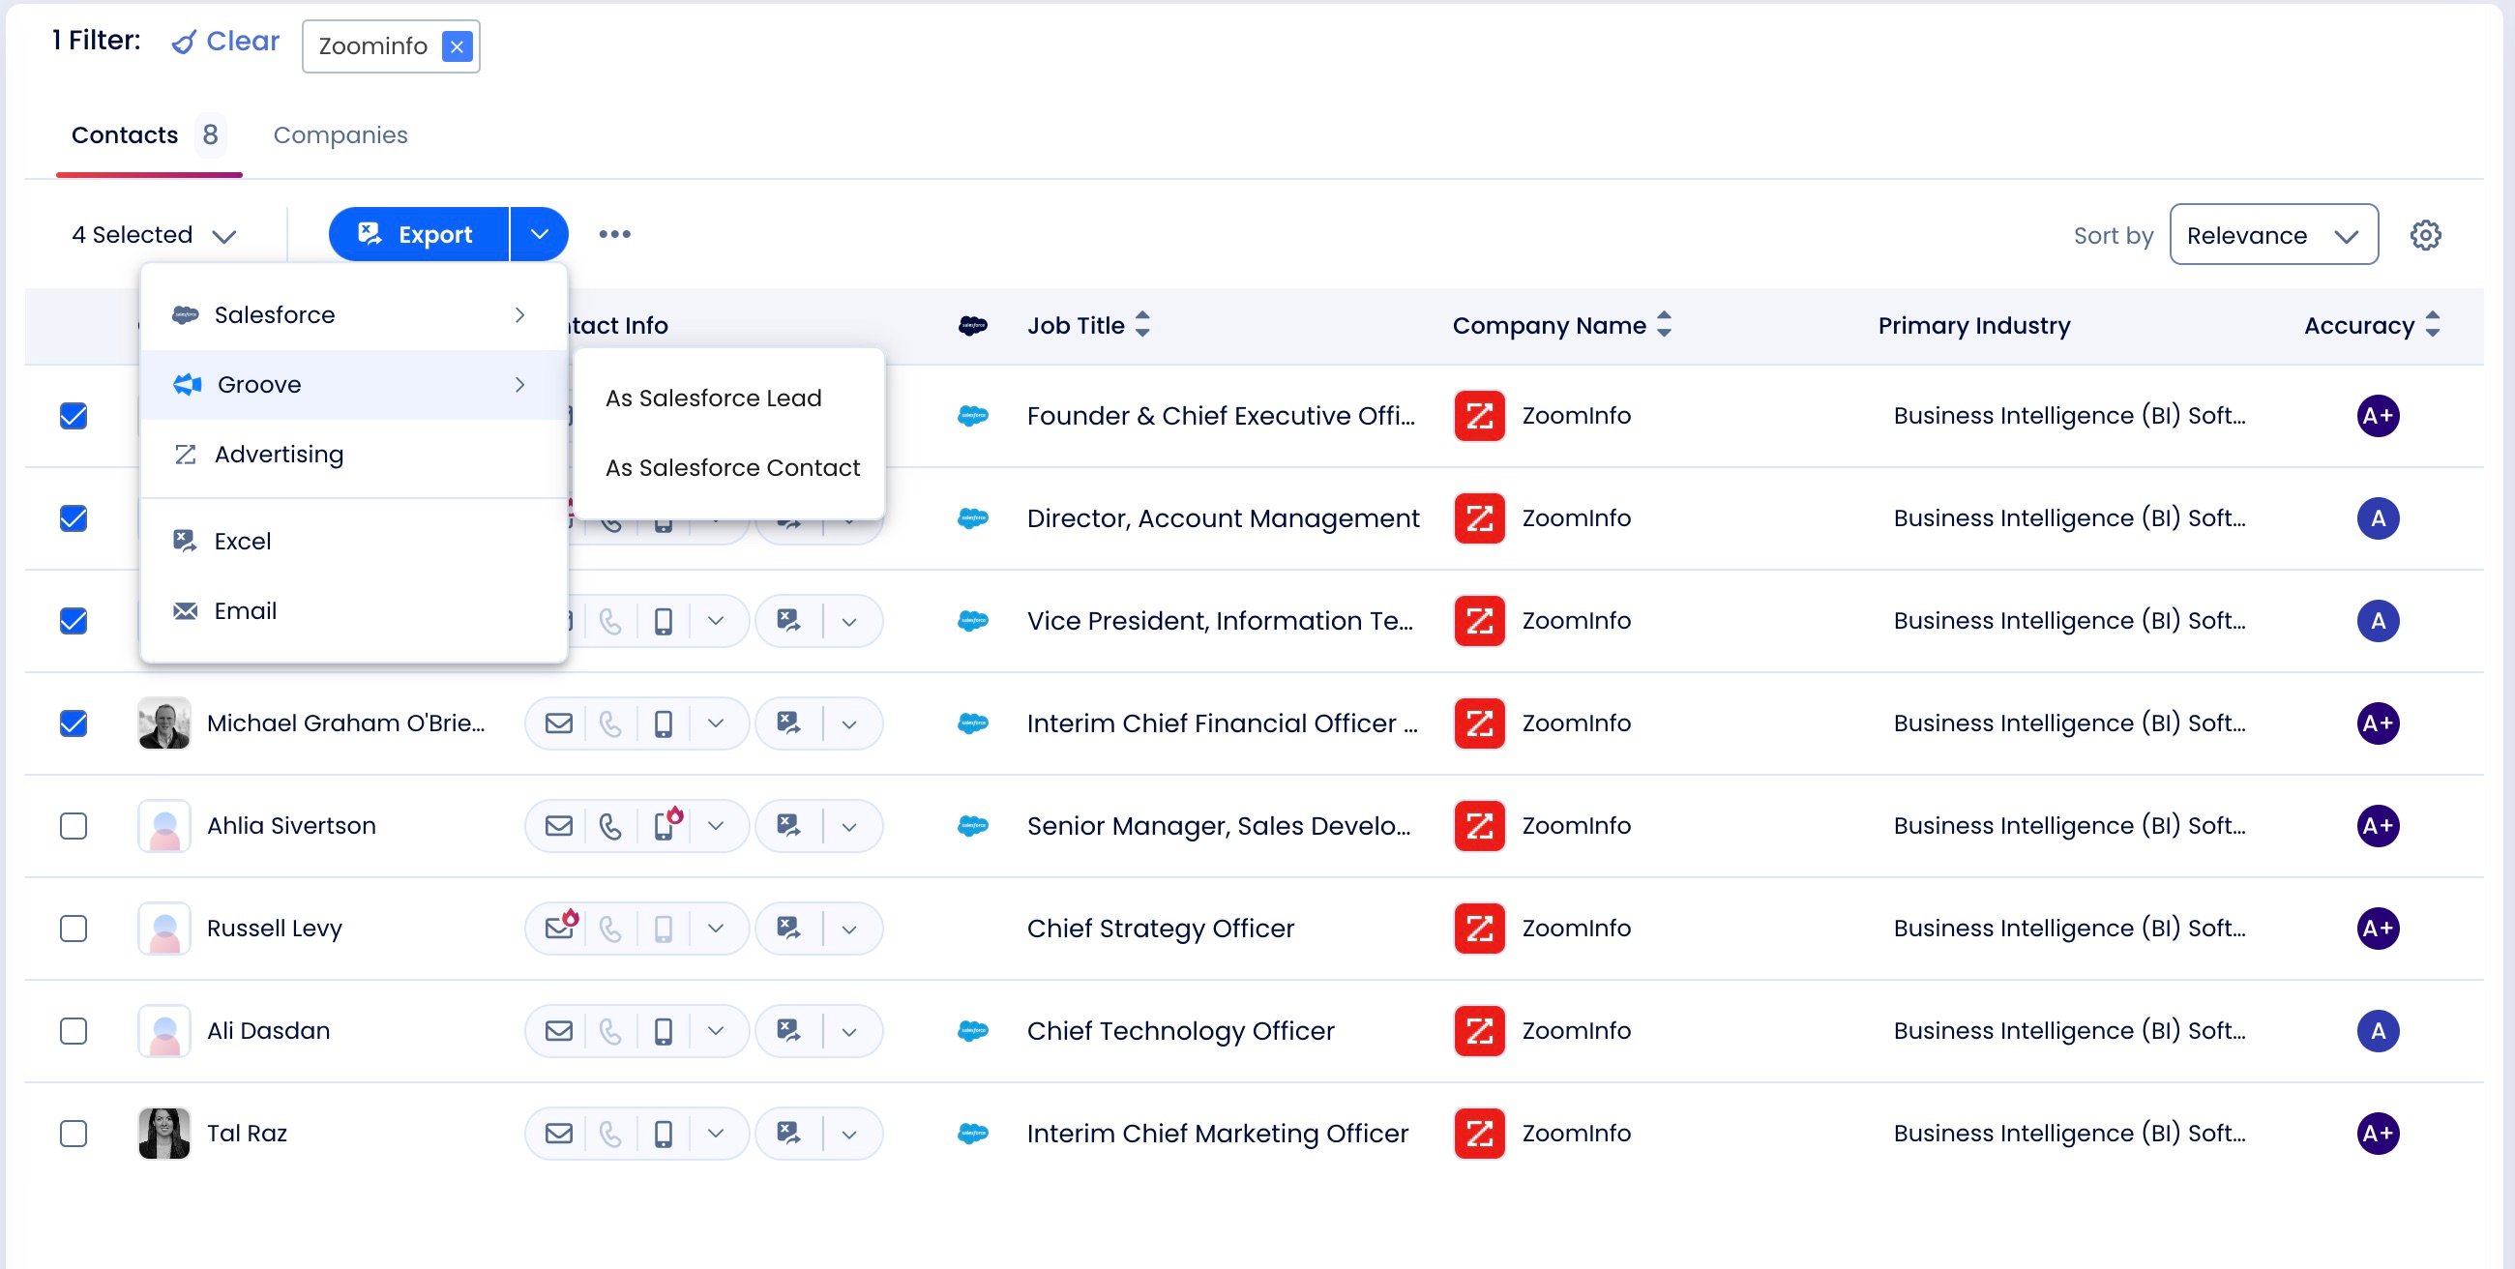
Task: Choose Advertising export option
Action: (x=353, y=454)
